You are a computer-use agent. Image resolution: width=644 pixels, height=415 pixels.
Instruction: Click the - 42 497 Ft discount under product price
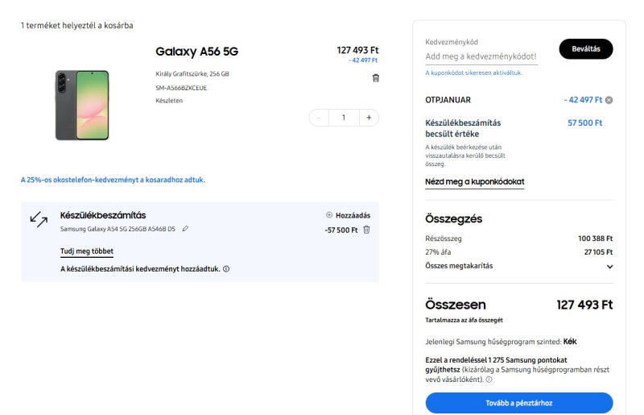point(363,60)
